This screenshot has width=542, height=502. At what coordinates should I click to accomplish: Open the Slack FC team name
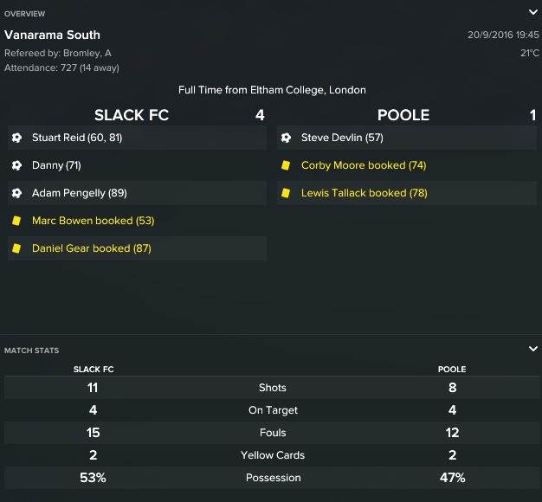pyautogui.click(x=132, y=115)
